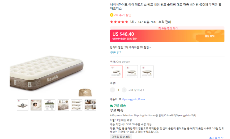Image resolution: width=230 pixels, height=139 pixels.
Task: Select the second color option swatch
Action: (131, 72)
